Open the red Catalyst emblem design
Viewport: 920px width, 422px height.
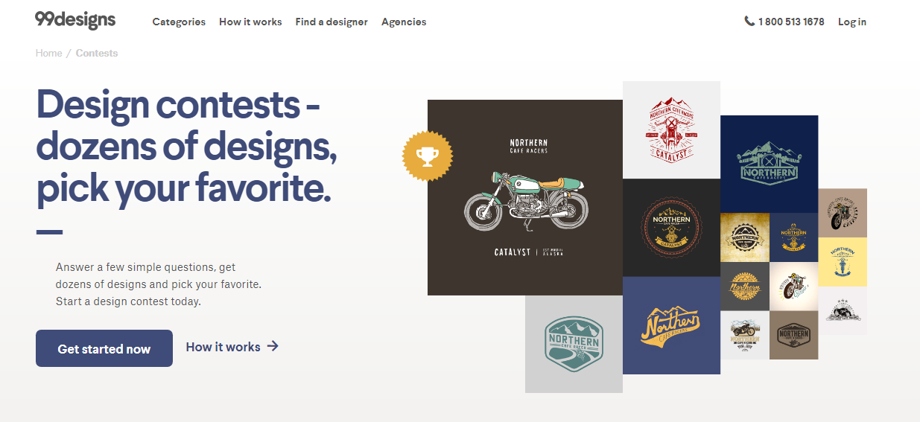tap(671, 130)
